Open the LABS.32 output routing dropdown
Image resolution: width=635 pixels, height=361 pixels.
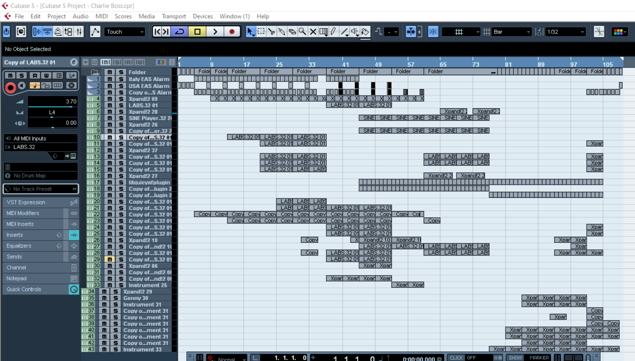pos(41,147)
